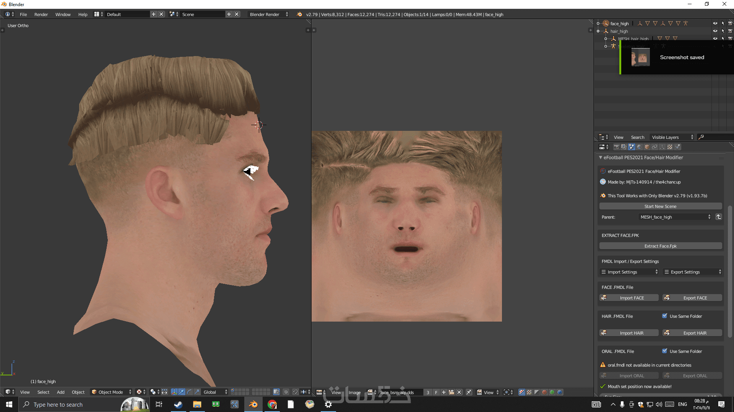Screen dimensions: 734x412
Task: Open the Render menu
Action: pos(41,14)
